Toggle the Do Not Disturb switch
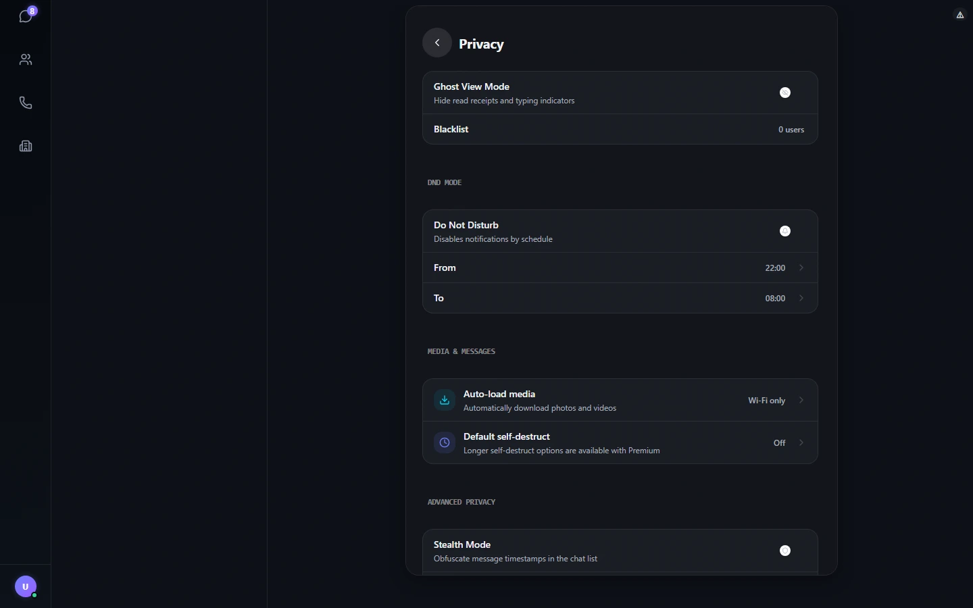This screenshot has height=608, width=973. (785, 231)
